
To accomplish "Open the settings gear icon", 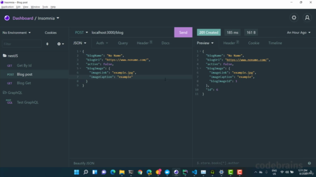I will tap(294, 18).
